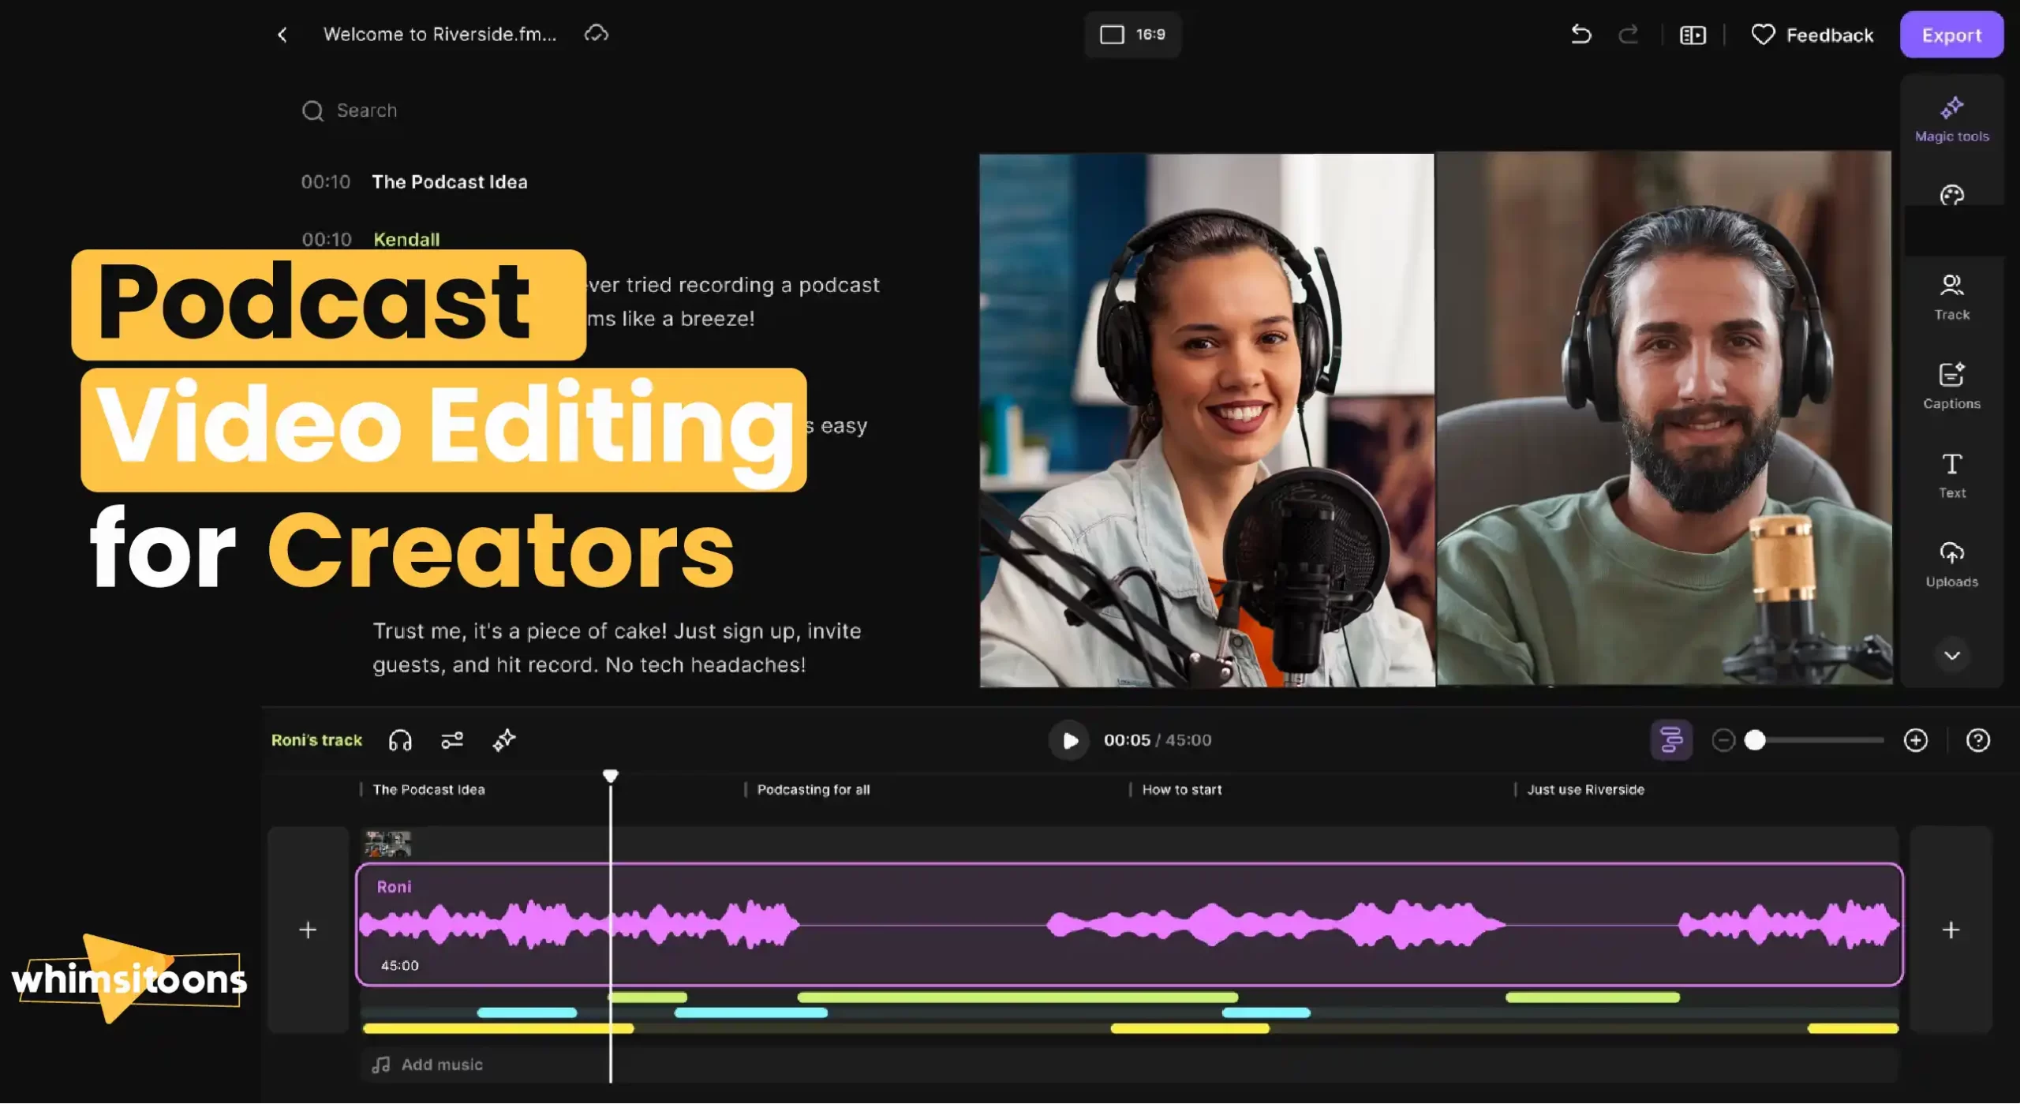Open the Captions panel

(x=1951, y=384)
